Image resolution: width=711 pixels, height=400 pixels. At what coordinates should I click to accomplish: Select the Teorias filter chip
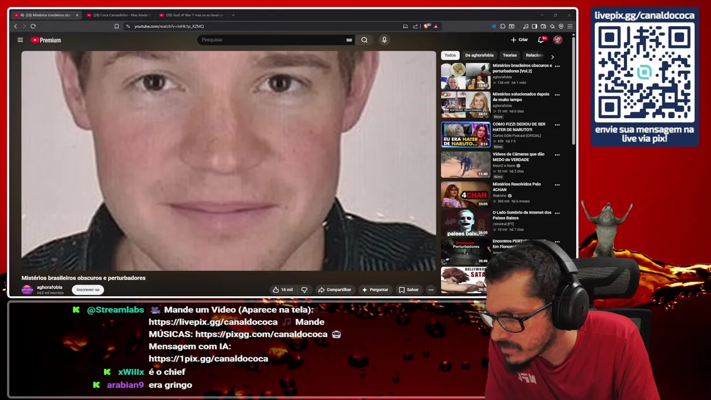[x=510, y=56]
